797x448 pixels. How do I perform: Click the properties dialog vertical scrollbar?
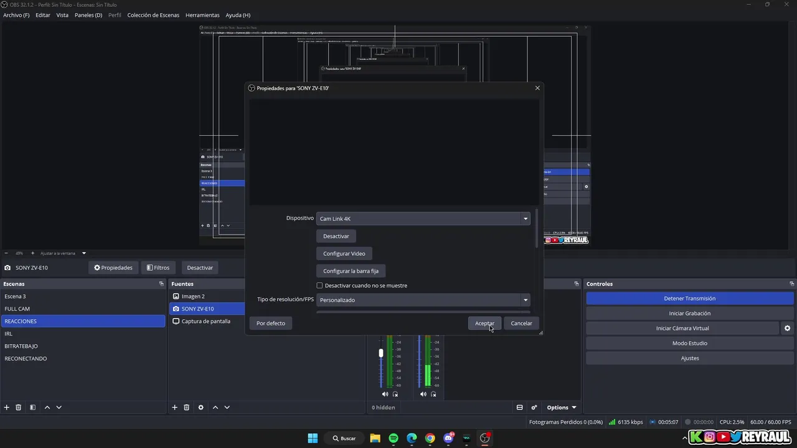tap(536, 229)
